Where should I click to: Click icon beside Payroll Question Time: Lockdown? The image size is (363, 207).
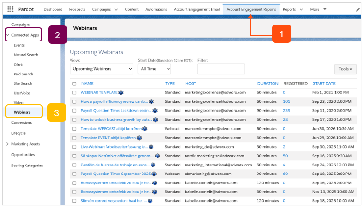[155, 111]
